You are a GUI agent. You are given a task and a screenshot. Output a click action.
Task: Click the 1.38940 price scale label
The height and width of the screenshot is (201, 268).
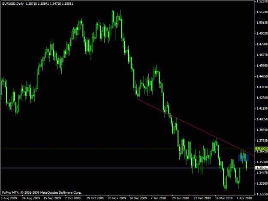tap(262, 130)
